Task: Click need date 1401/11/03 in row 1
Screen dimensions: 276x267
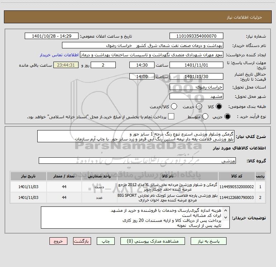Action: (28, 187)
